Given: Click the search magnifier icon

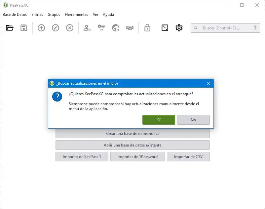Looking at the screenshot, I should pyautogui.click(x=195, y=28).
